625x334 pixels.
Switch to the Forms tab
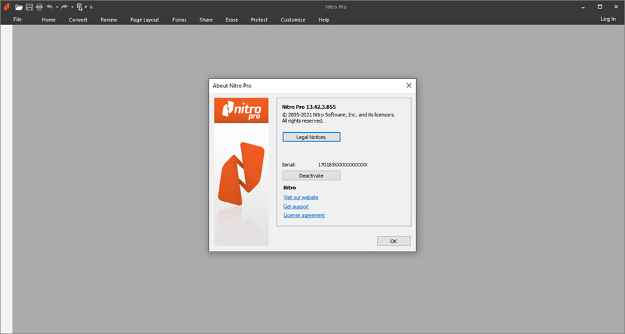[179, 19]
